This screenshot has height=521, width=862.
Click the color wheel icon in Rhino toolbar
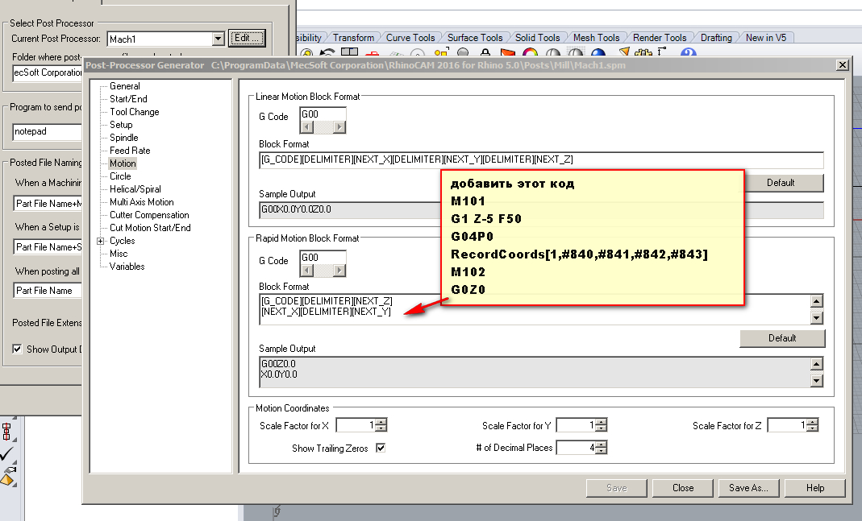coord(530,53)
